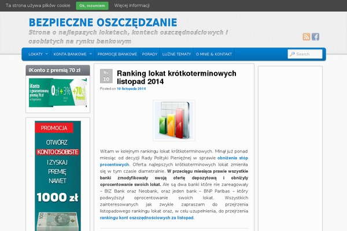347x231 pixels.
Task: Click the search magnifier icon
Action: click(x=292, y=54)
